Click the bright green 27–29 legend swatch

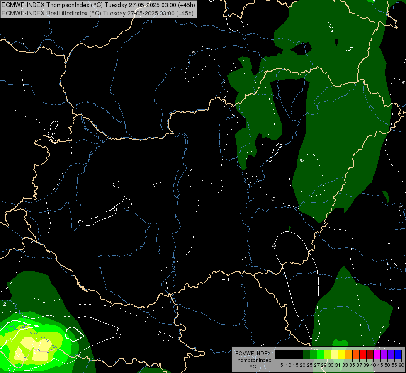tap(321, 354)
